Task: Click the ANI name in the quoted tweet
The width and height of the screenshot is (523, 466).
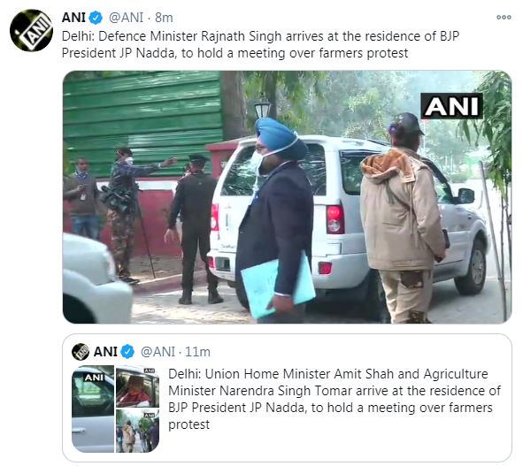Action: click(105, 352)
